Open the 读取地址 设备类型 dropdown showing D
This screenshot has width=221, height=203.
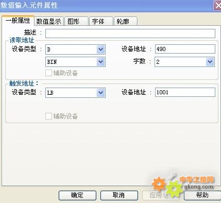(x=75, y=49)
